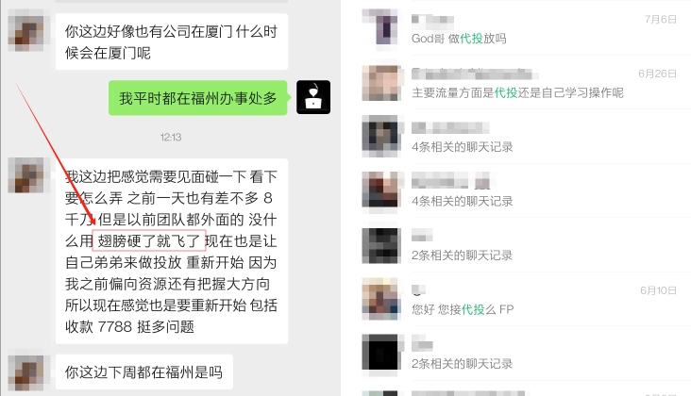Viewport: 691px width, 396px height.
Task: Select the message about 公司在厦门
Action: [172, 41]
